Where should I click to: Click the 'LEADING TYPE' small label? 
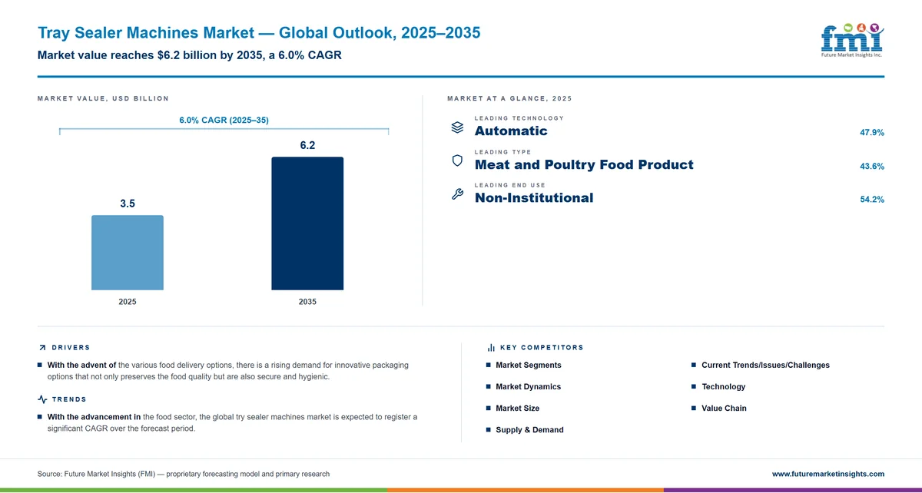(502, 152)
